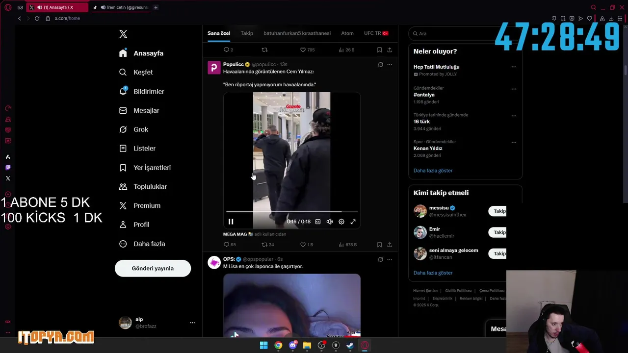This screenshot has width=628, height=353.
Task: Bookmark the Populicc post
Action: [x=379, y=245]
